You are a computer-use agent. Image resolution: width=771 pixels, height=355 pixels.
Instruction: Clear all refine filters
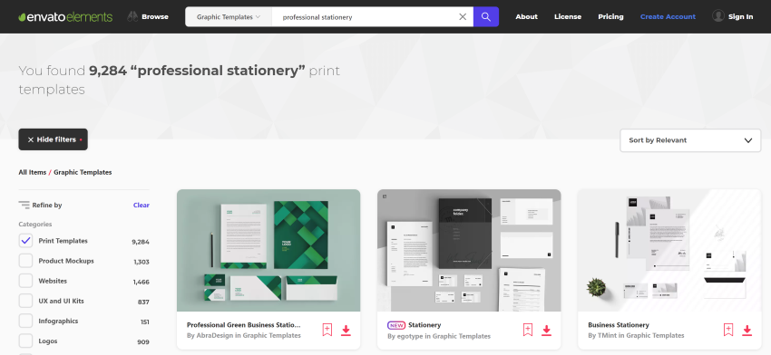(142, 206)
